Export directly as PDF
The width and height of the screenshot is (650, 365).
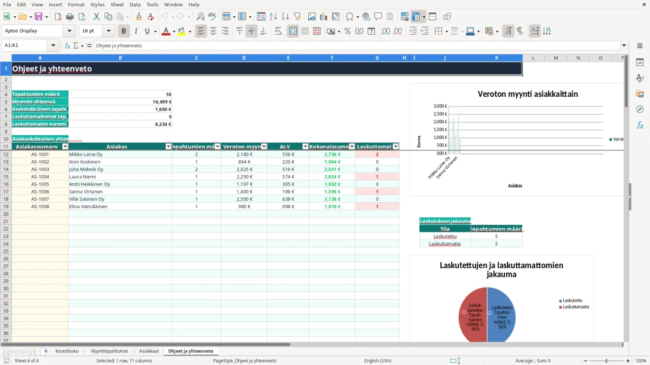tap(58, 17)
